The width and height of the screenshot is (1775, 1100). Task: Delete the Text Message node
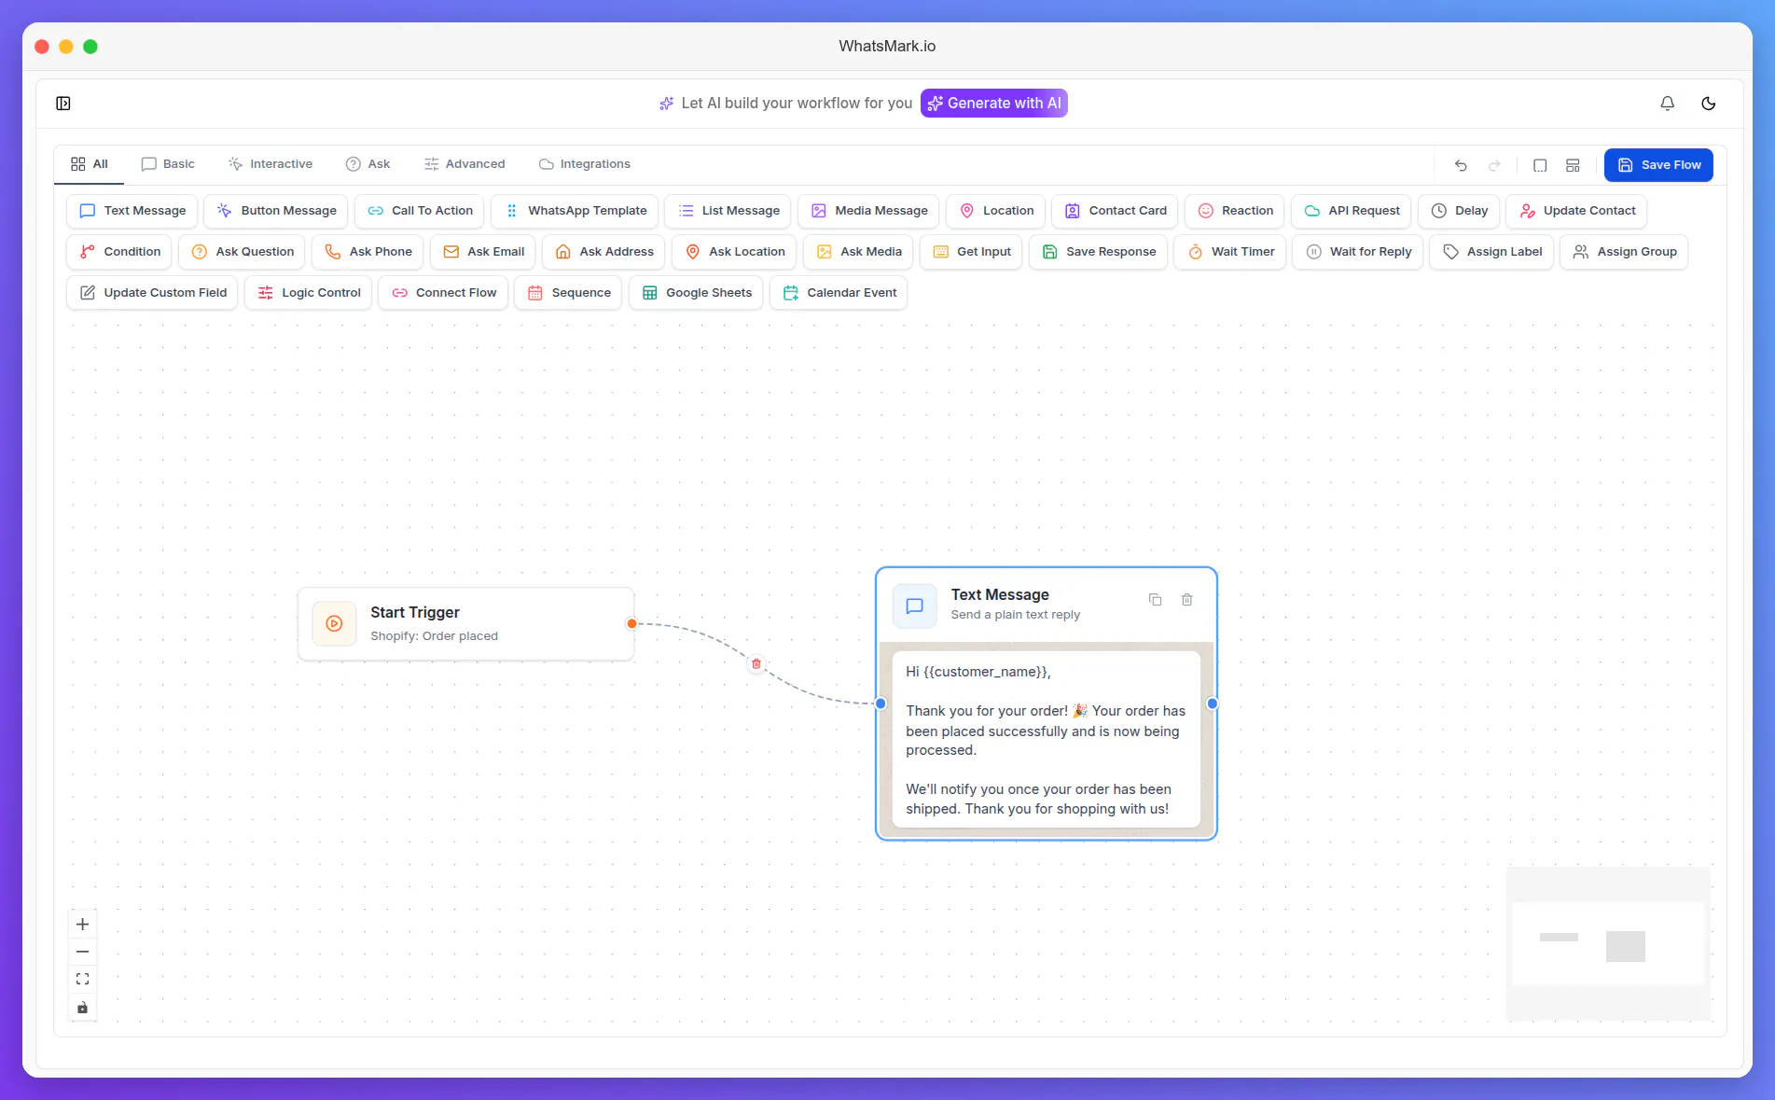point(1187,600)
